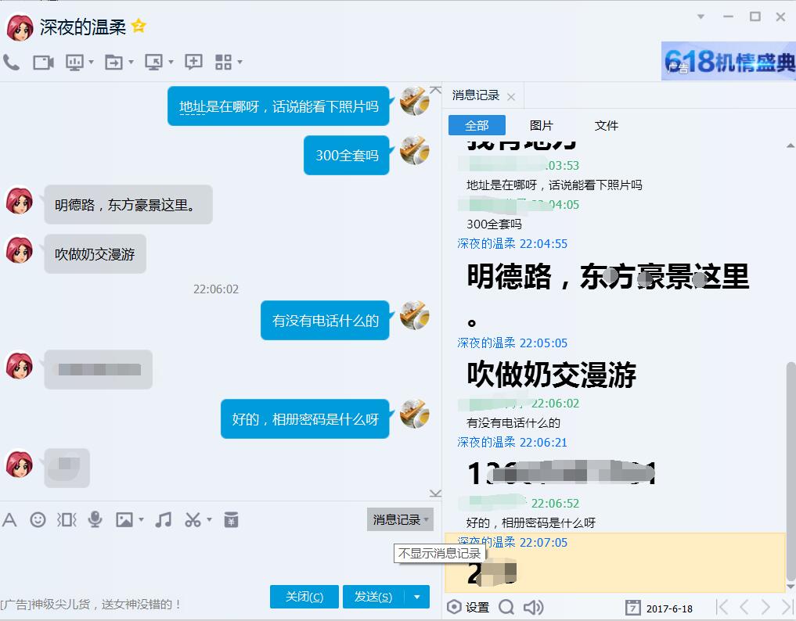This screenshot has height=621, width=796.
Task: Click the 关闭(C) button
Action: pyautogui.click(x=304, y=597)
